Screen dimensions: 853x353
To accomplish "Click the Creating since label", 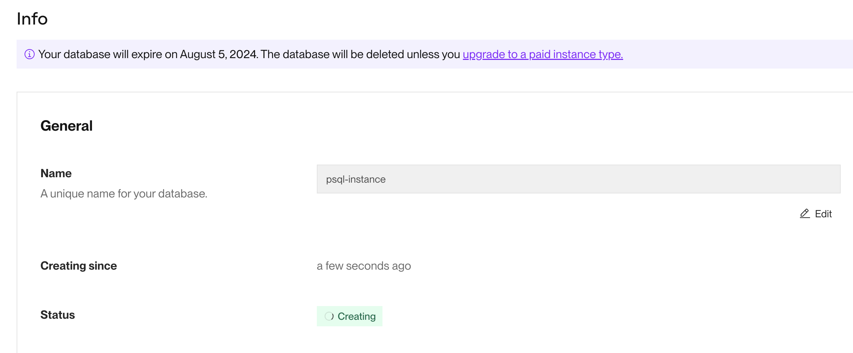I will 79,266.
